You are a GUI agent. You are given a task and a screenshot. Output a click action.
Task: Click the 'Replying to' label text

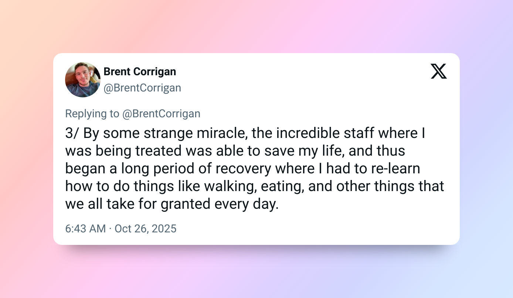92,114
